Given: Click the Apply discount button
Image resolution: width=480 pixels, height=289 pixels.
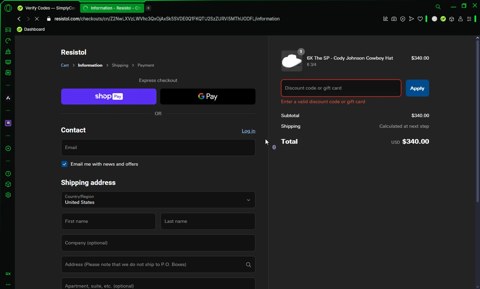Looking at the screenshot, I should coord(417,88).
